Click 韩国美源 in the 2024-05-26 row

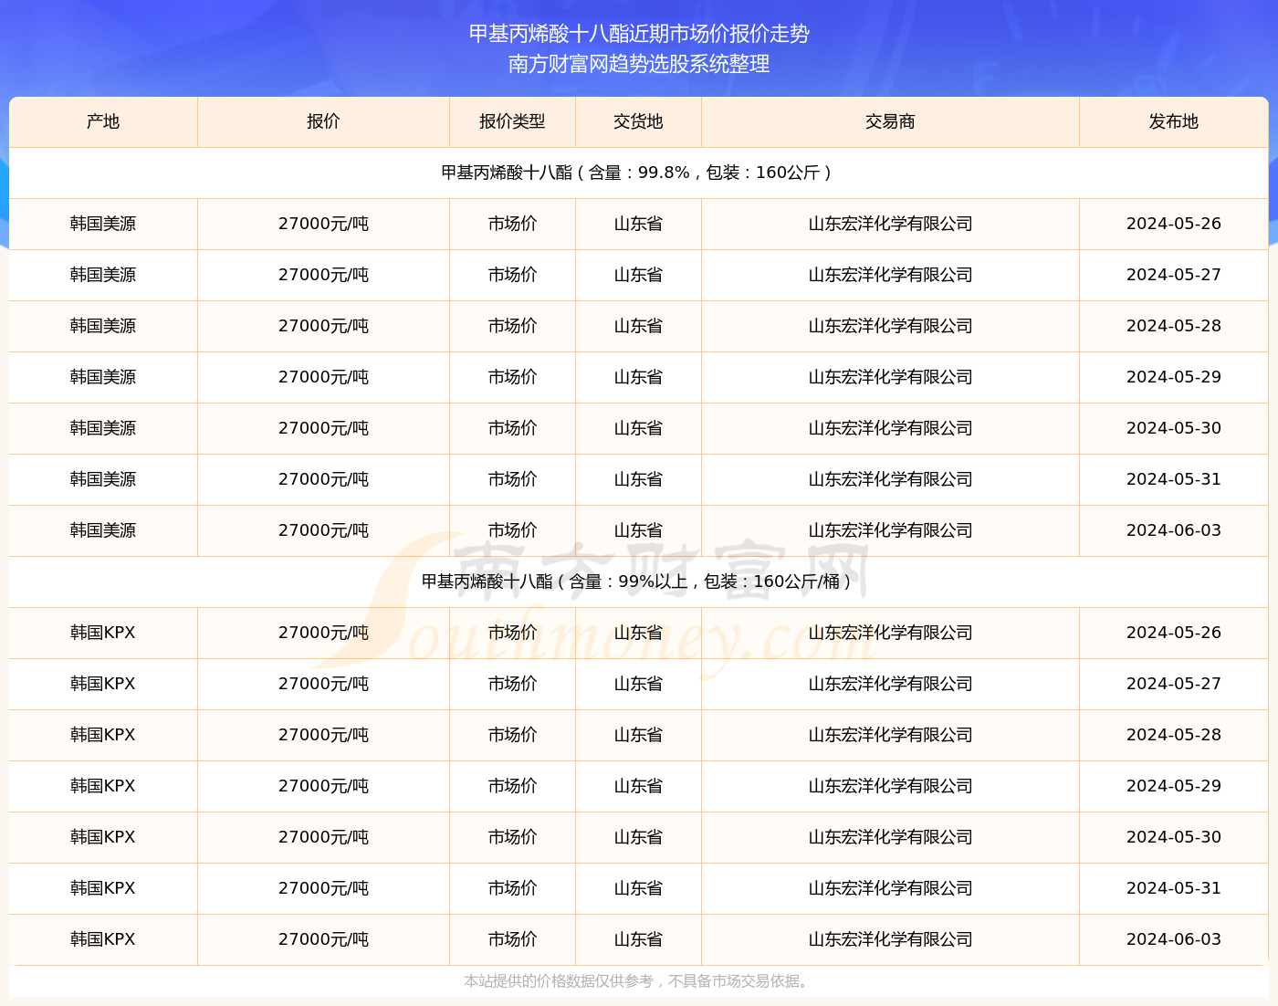103,224
